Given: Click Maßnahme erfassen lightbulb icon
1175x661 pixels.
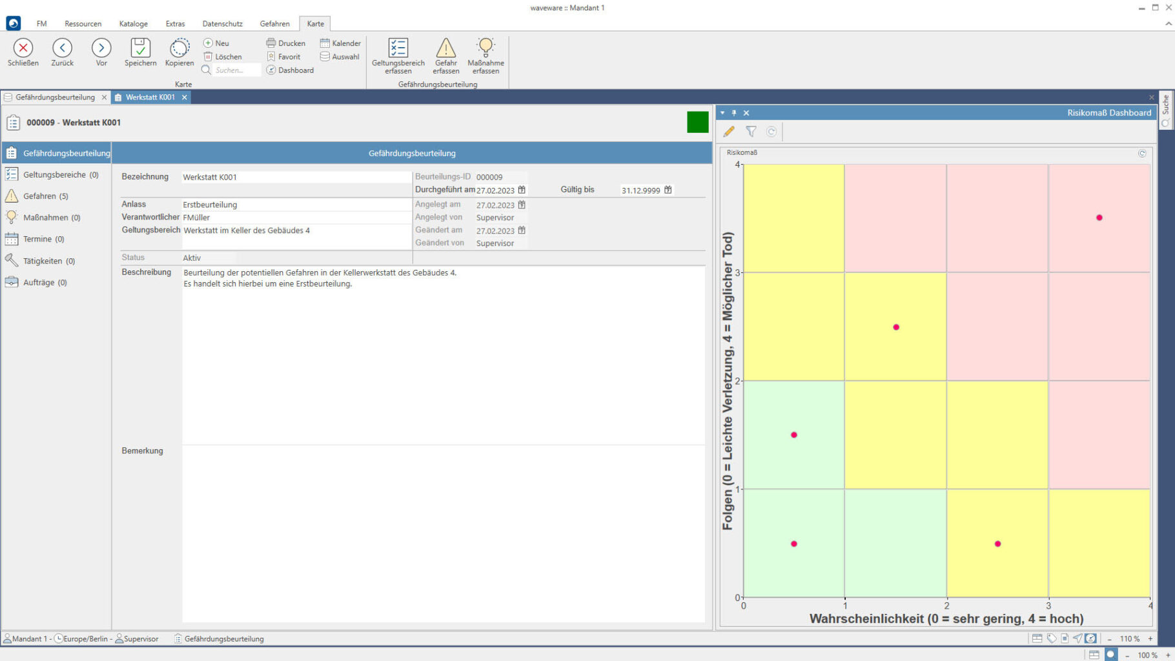Looking at the screenshot, I should coord(485,47).
